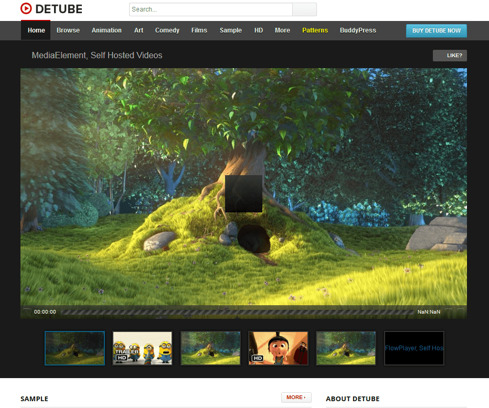Open the Browse menu item
The width and height of the screenshot is (489, 408).
[68, 30]
